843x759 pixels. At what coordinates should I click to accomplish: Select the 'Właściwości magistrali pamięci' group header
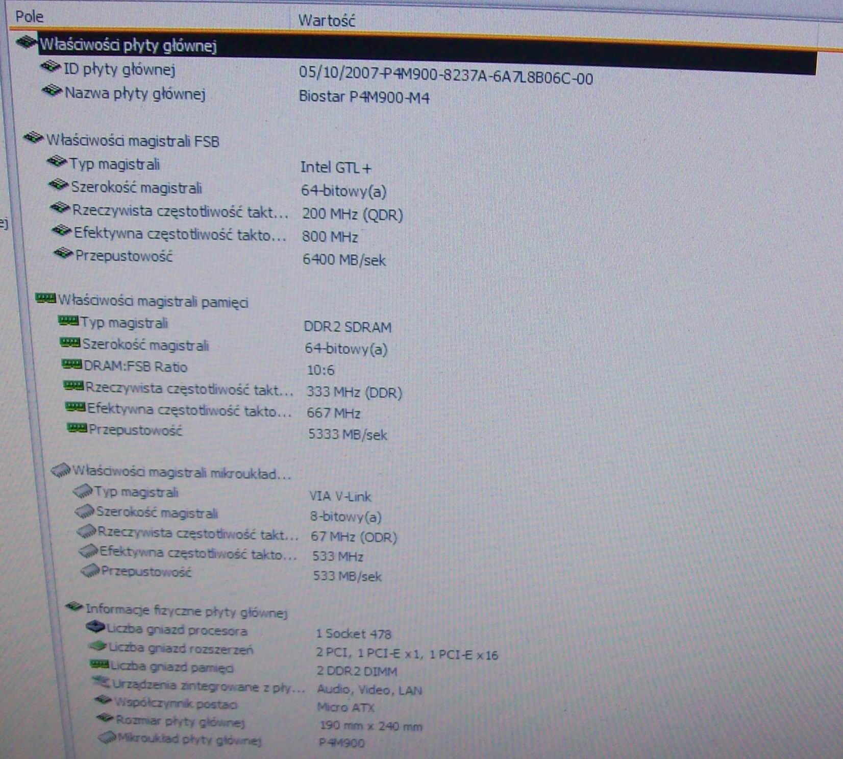tap(153, 301)
